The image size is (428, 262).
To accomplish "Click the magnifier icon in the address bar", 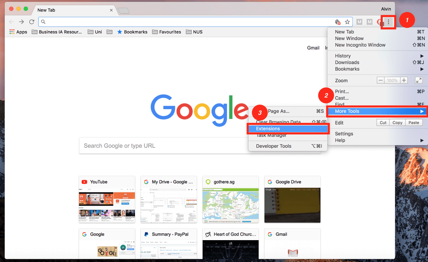I will click(43, 21).
